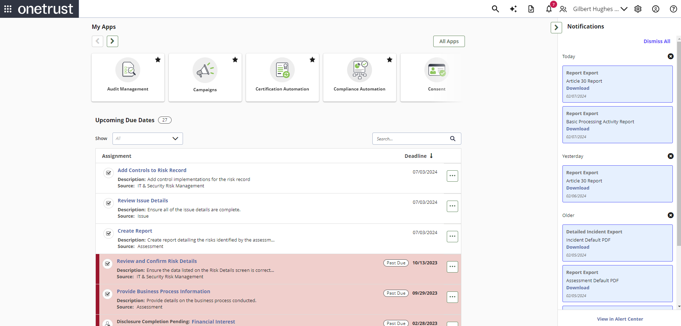Open the Compliance Automation app
681x326 pixels.
coord(360,77)
